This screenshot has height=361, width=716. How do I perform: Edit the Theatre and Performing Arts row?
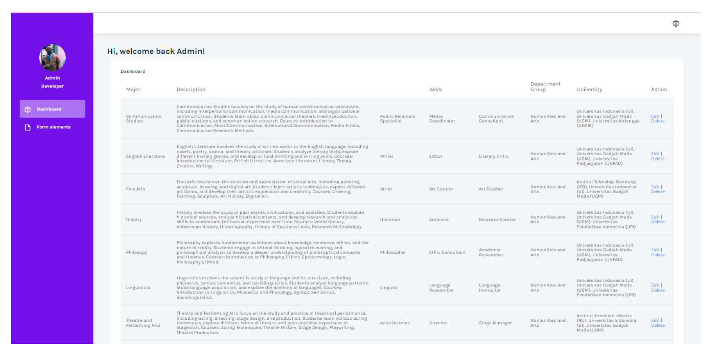(655, 321)
